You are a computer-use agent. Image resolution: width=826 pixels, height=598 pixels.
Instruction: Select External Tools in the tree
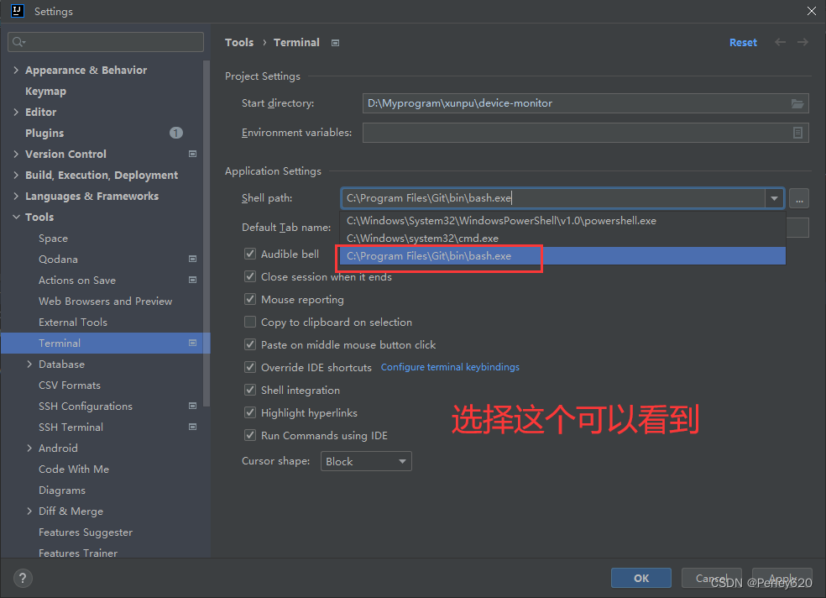click(73, 322)
